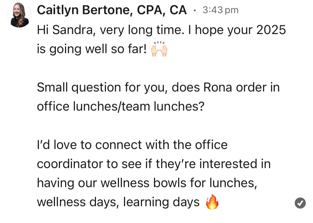Viewport: 313px width, 223px height.
Task: Click the dot separator before the timestamp
Action: click(x=195, y=10)
